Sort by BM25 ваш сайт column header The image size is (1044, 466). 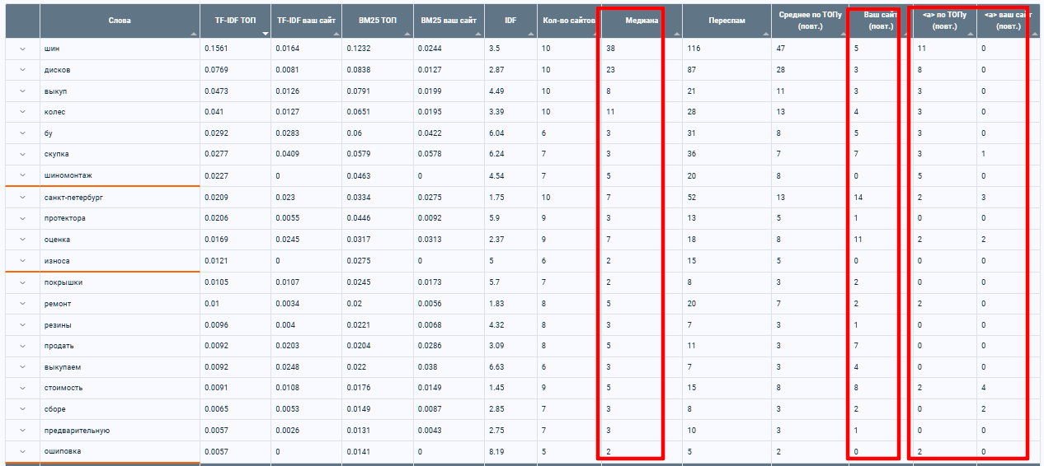click(448, 21)
